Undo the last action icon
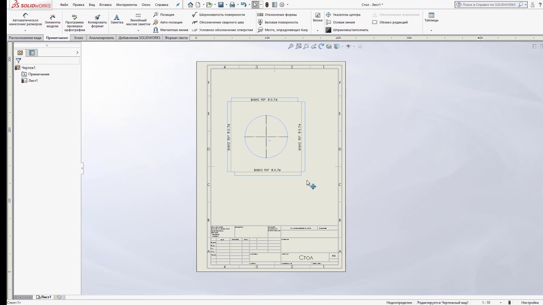Screen dimensions: 543x305 (244, 5)
